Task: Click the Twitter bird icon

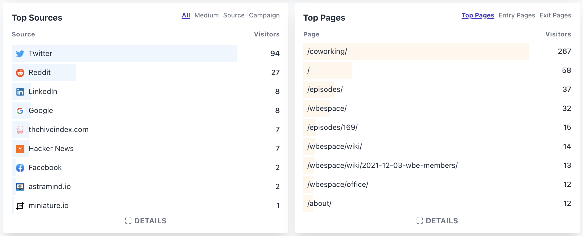Action: 20,54
